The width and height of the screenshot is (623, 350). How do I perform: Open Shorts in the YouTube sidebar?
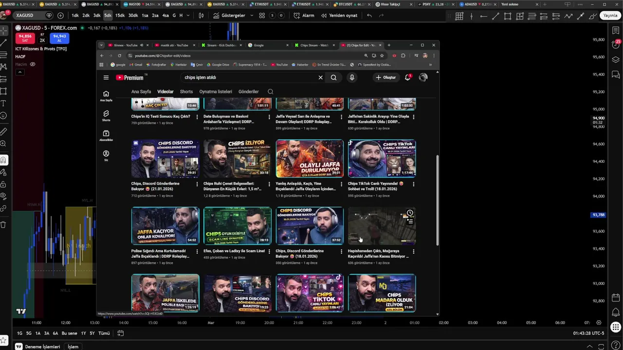(x=106, y=116)
